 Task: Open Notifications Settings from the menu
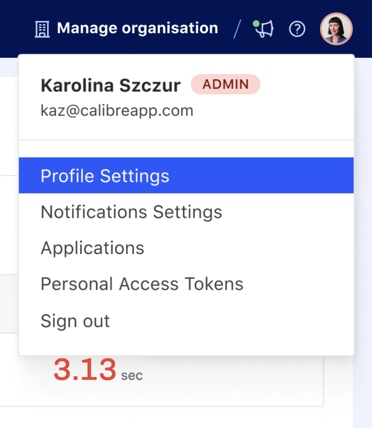tap(131, 212)
